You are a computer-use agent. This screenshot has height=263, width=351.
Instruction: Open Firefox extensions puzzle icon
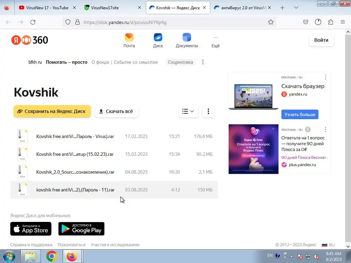point(330,22)
